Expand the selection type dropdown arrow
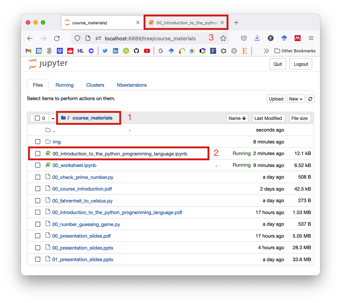 coord(53,118)
